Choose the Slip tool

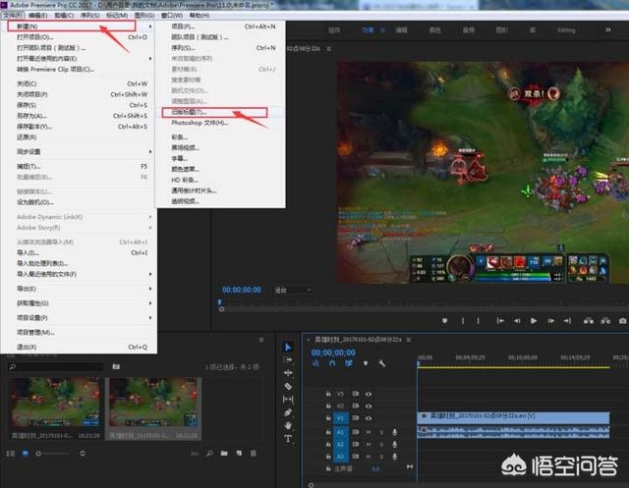point(288,399)
